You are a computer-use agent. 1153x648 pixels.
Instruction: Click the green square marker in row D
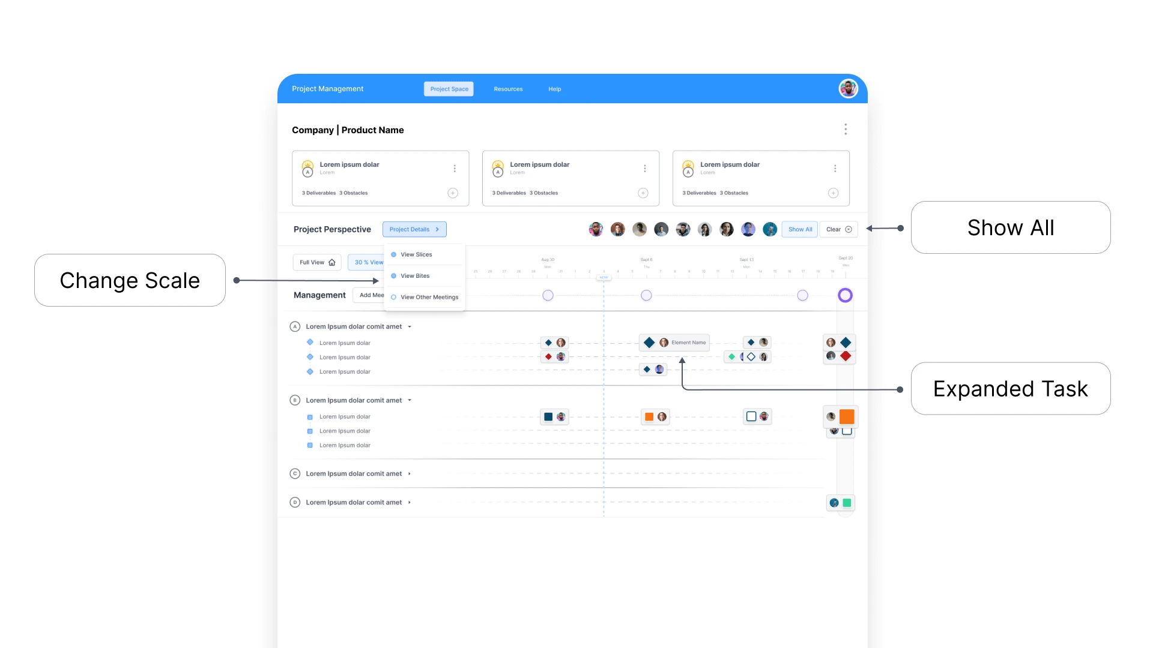(847, 503)
